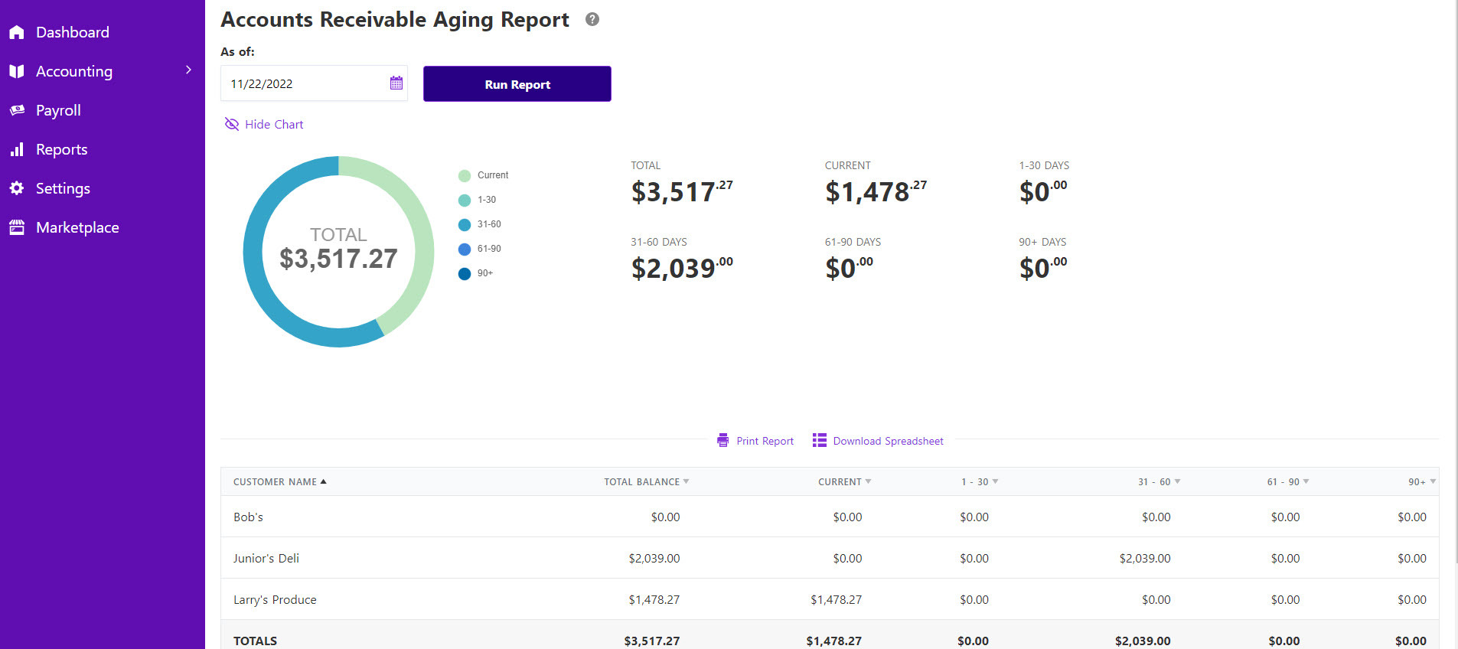The width and height of the screenshot is (1458, 649).
Task: Click the Payroll money icon in sidebar
Action: pos(17,110)
